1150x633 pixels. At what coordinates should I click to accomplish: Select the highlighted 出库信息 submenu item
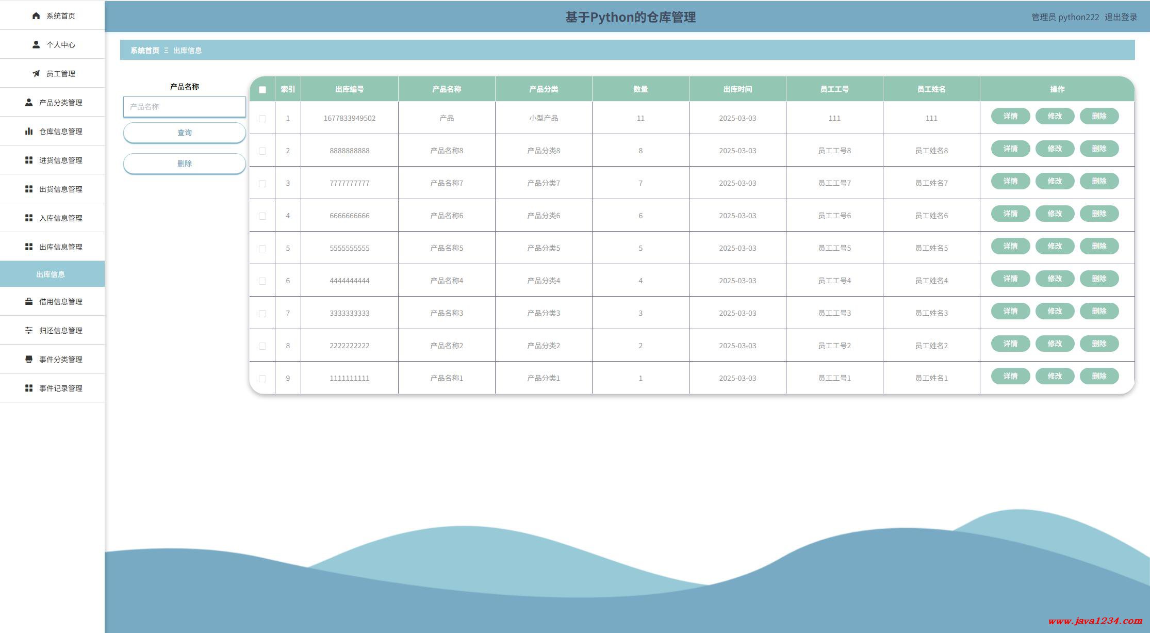[x=51, y=274]
